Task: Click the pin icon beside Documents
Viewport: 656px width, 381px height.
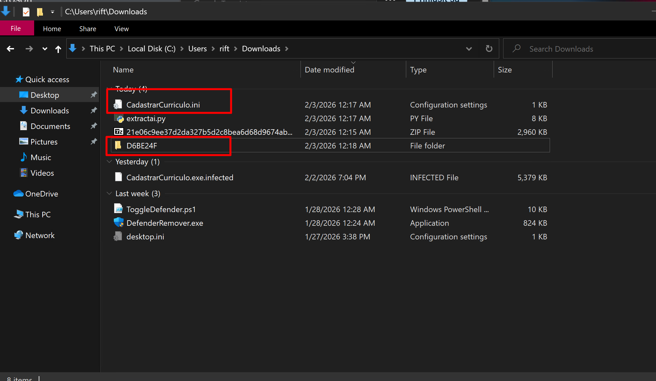Action: (x=94, y=126)
